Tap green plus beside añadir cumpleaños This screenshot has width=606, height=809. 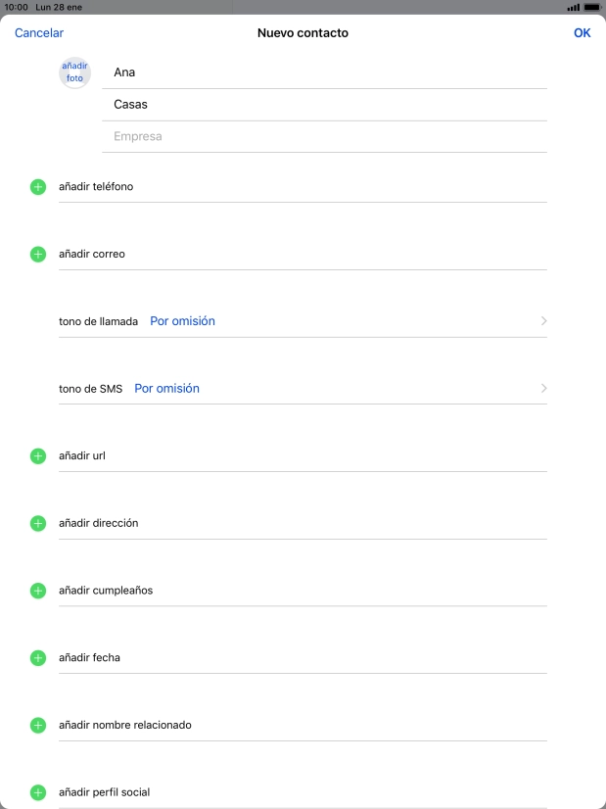[38, 591]
